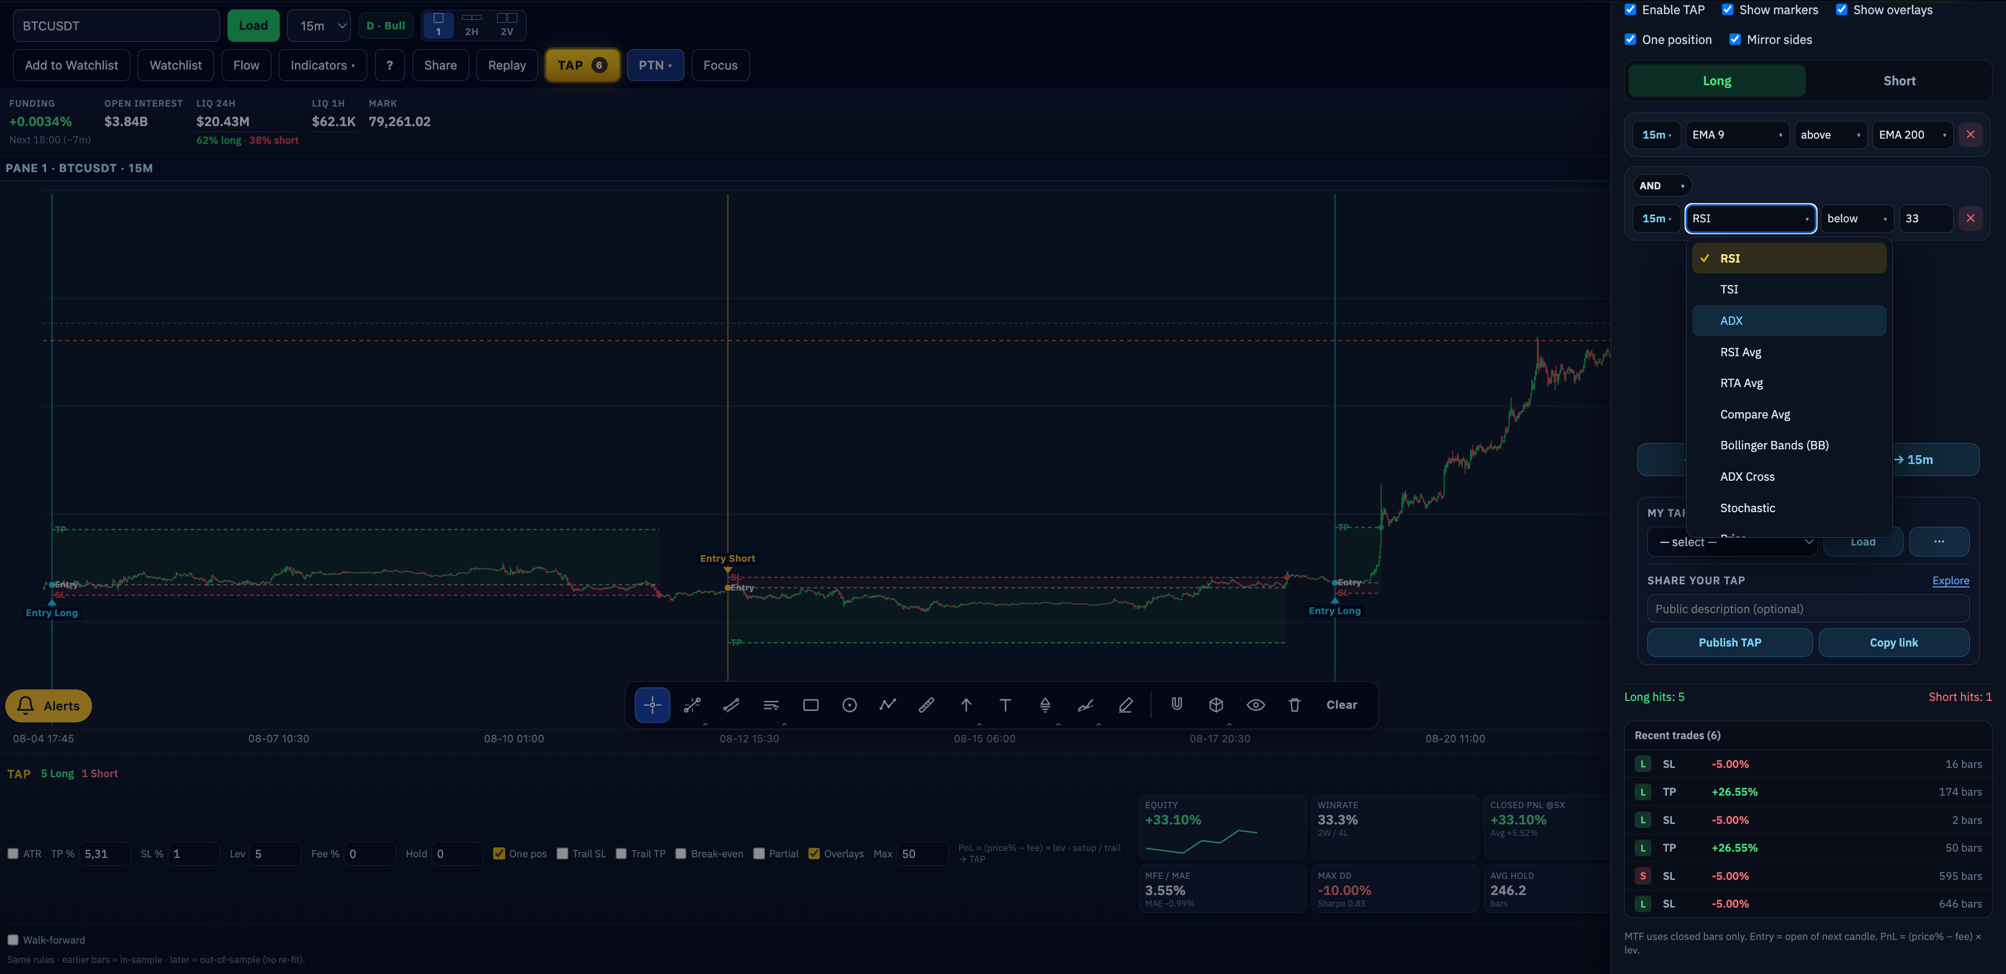
Task: Choose ADX Cross from the list
Action: pyautogui.click(x=1789, y=477)
